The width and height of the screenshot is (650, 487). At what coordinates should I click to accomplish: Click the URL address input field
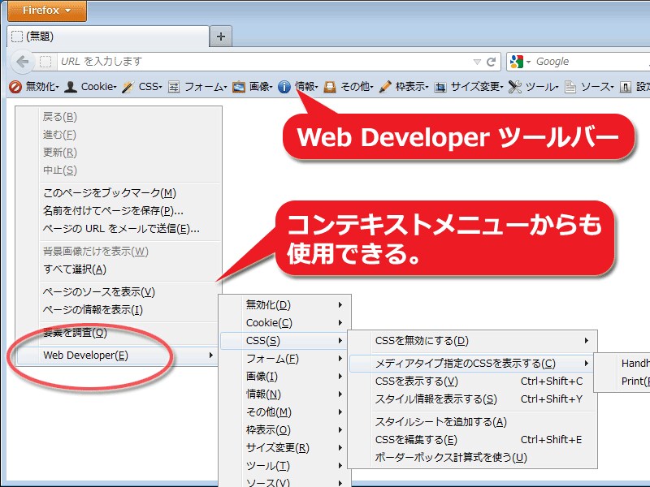[260, 62]
